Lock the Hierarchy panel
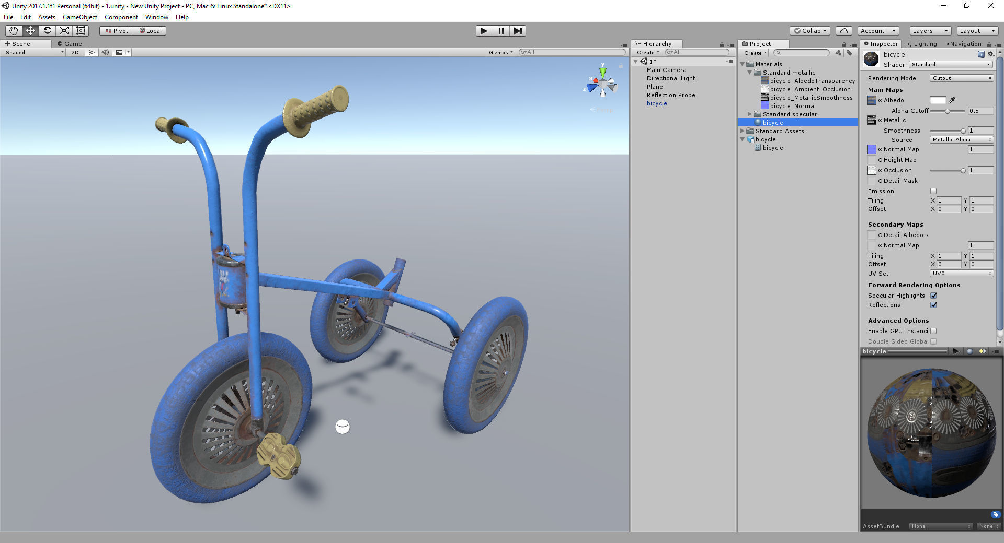The image size is (1004, 543). (722, 45)
